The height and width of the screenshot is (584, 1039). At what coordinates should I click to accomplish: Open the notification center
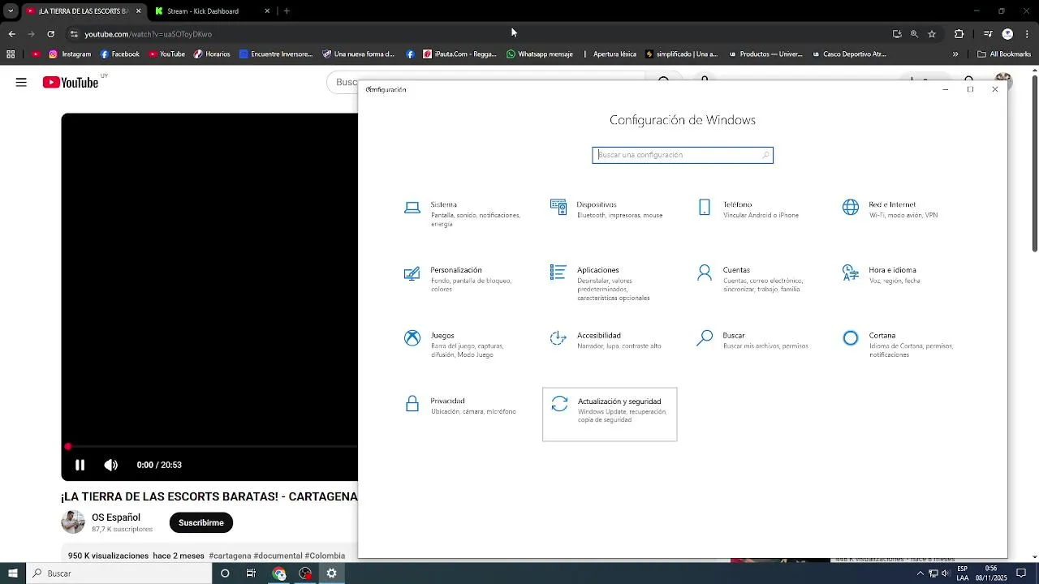pyautogui.click(x=1022, y=573)
